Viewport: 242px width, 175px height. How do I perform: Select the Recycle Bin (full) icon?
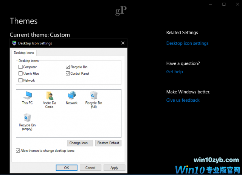(93, 96)
